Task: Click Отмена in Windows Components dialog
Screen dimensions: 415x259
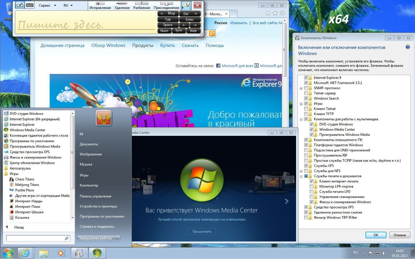Action: [400, 235]
